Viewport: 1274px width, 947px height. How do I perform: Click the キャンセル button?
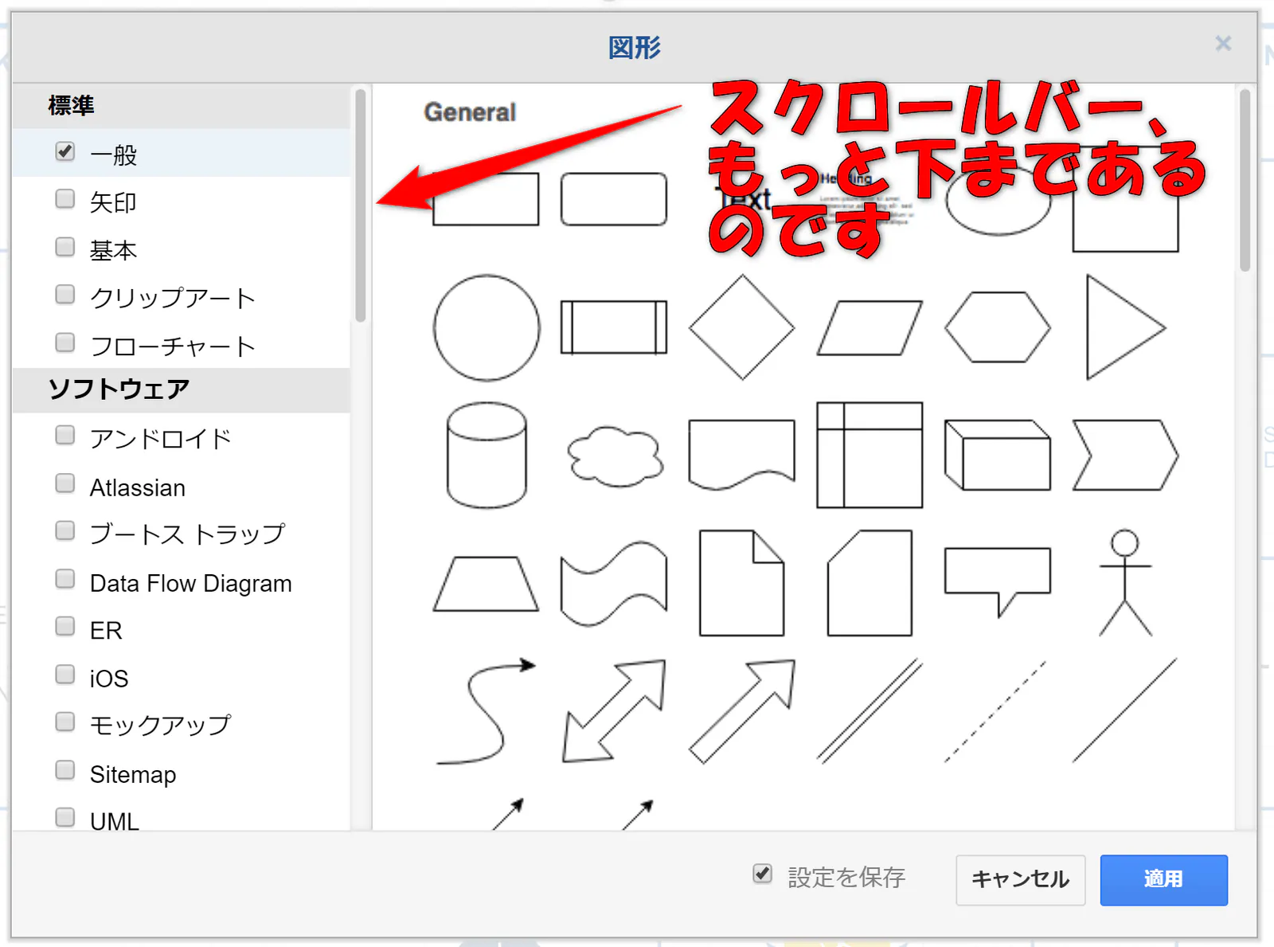tap(1020, 880)
